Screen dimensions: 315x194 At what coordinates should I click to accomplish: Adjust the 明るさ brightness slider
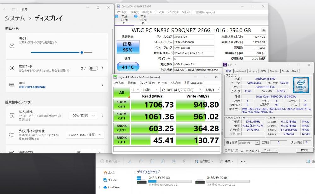(61, 52)
